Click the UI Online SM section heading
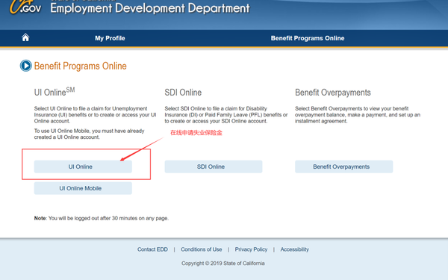The width and height of the screenshot is (448, 280). coord(55,92)
